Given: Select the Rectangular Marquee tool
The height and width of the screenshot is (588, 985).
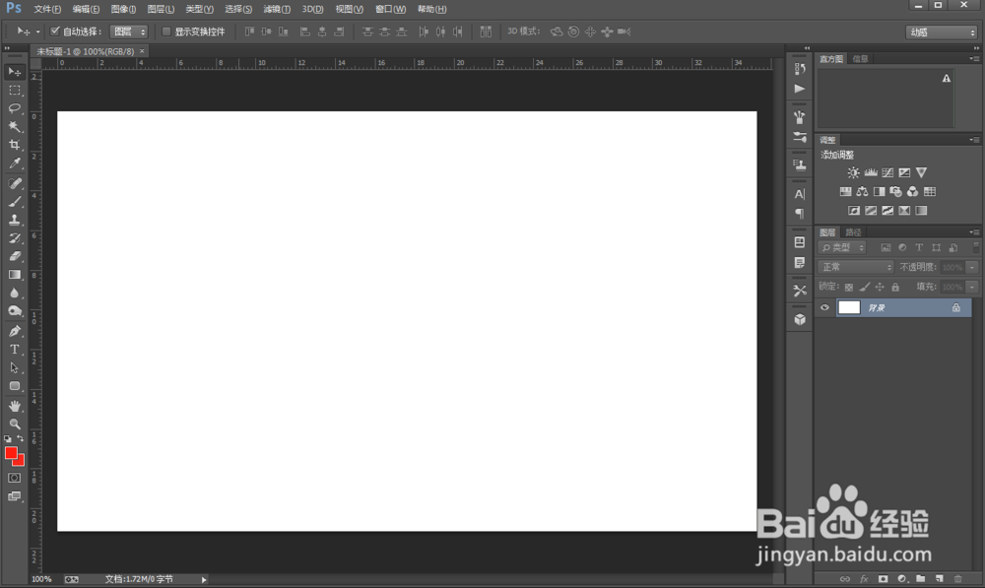Looking at the screenshot, I should (x=15, y=91).
